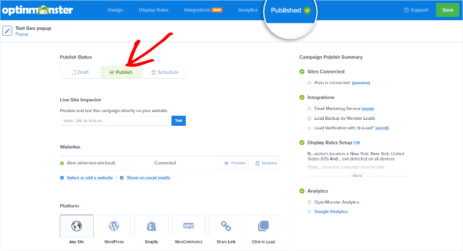Click (none) link for Email Marketing Service

367,109
